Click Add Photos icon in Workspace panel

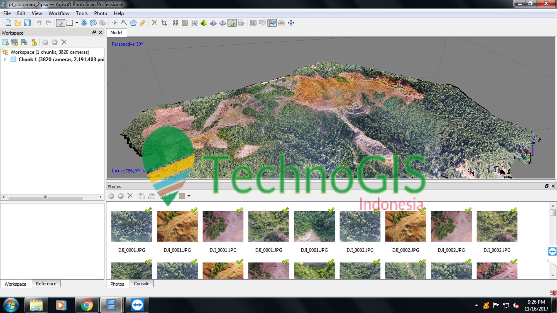15,42
